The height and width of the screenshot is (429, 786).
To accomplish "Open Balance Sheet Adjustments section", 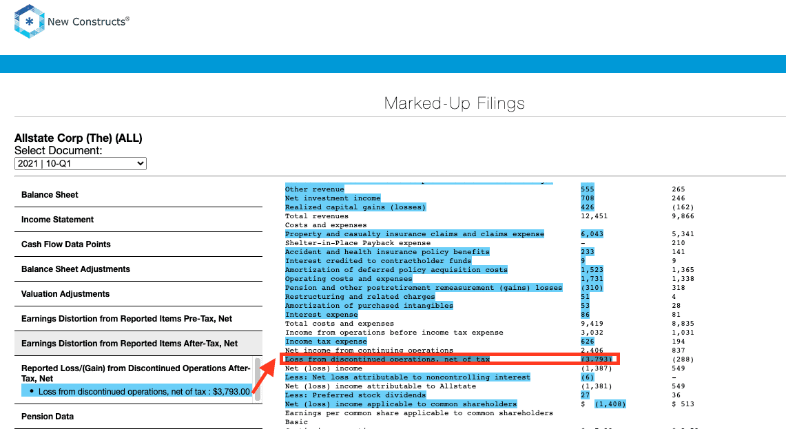I will click(x=138, y=269).
